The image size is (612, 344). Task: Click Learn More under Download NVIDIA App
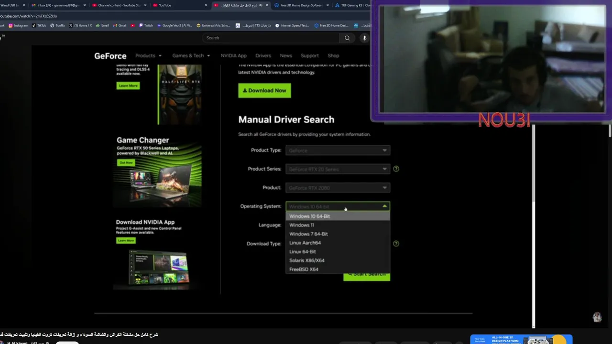(x=126, y=240)
